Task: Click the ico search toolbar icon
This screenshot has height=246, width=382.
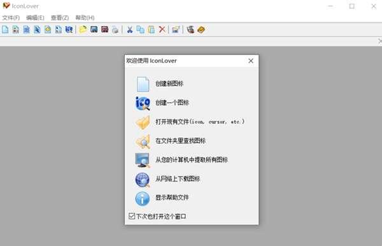Action: tap(69, 29)
